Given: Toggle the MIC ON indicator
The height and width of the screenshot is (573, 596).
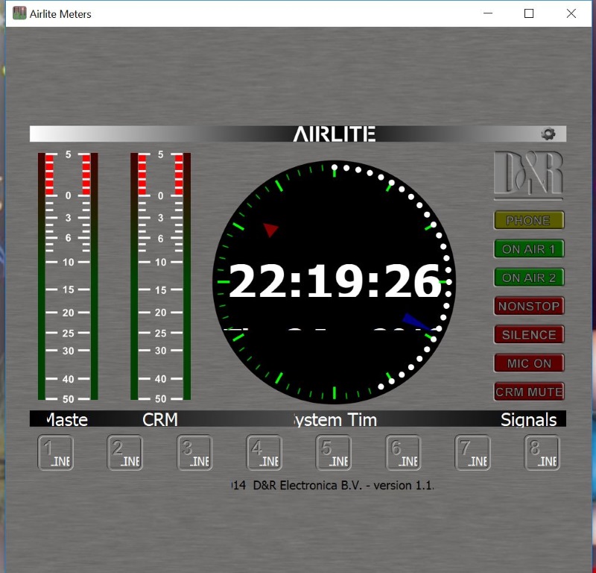Looking at the screenshot, I should [x=529, y=363].
